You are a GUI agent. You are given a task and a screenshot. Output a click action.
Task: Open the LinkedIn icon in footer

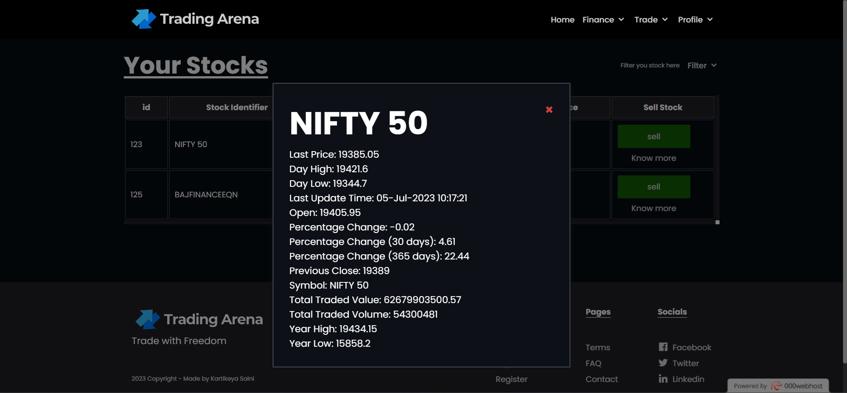(663, 378)
